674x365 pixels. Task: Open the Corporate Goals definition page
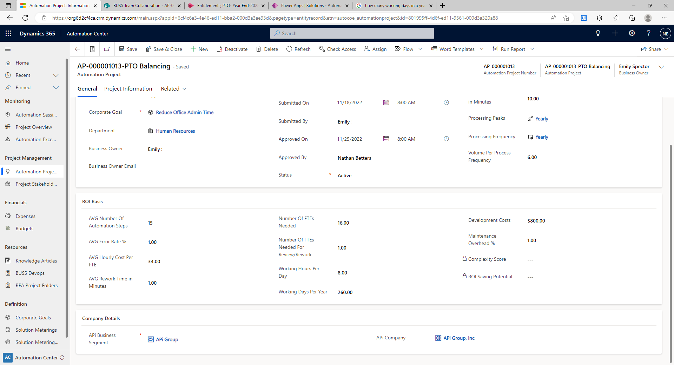[x=33, y=317]
